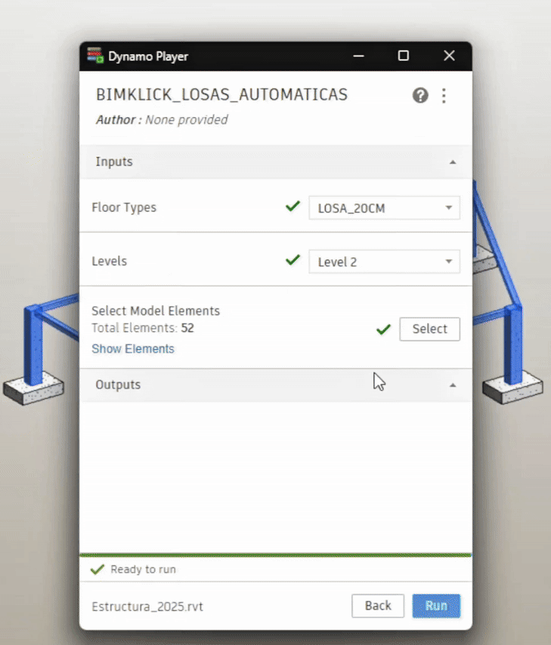Click the Levels label
551x645 pixels.
(109, 261)
